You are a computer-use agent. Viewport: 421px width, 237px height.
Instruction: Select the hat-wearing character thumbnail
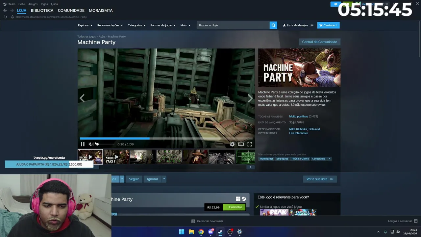tap(195, 157)
